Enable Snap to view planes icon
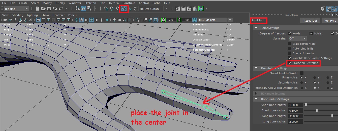The height and width of the screenshot is (131, 338). (x=130, y=9)
